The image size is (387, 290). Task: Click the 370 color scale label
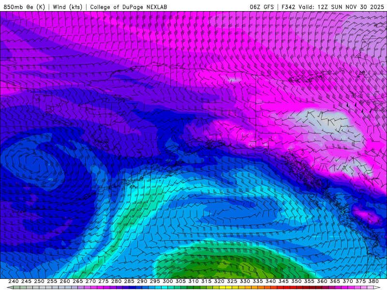pos(347,281)
